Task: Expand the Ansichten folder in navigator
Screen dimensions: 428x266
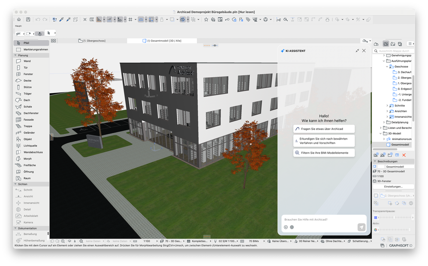Action: [387, 111]
